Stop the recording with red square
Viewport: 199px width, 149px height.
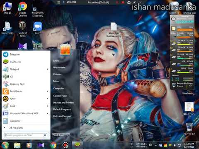[123, 2]
